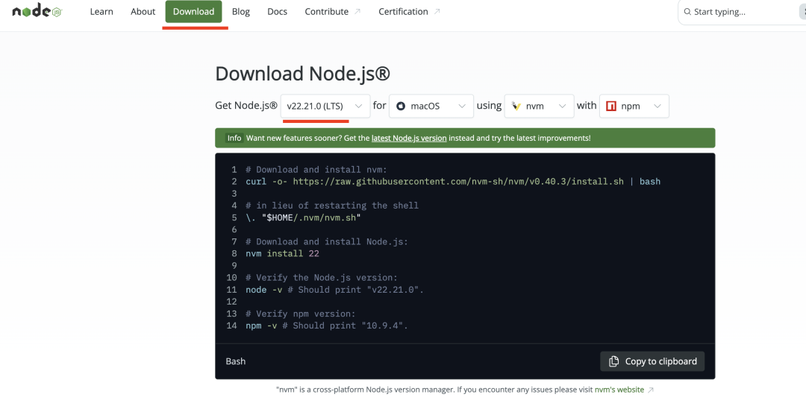Click Copy to clipboard button
The image size is (806, 400).
(652, 361)
